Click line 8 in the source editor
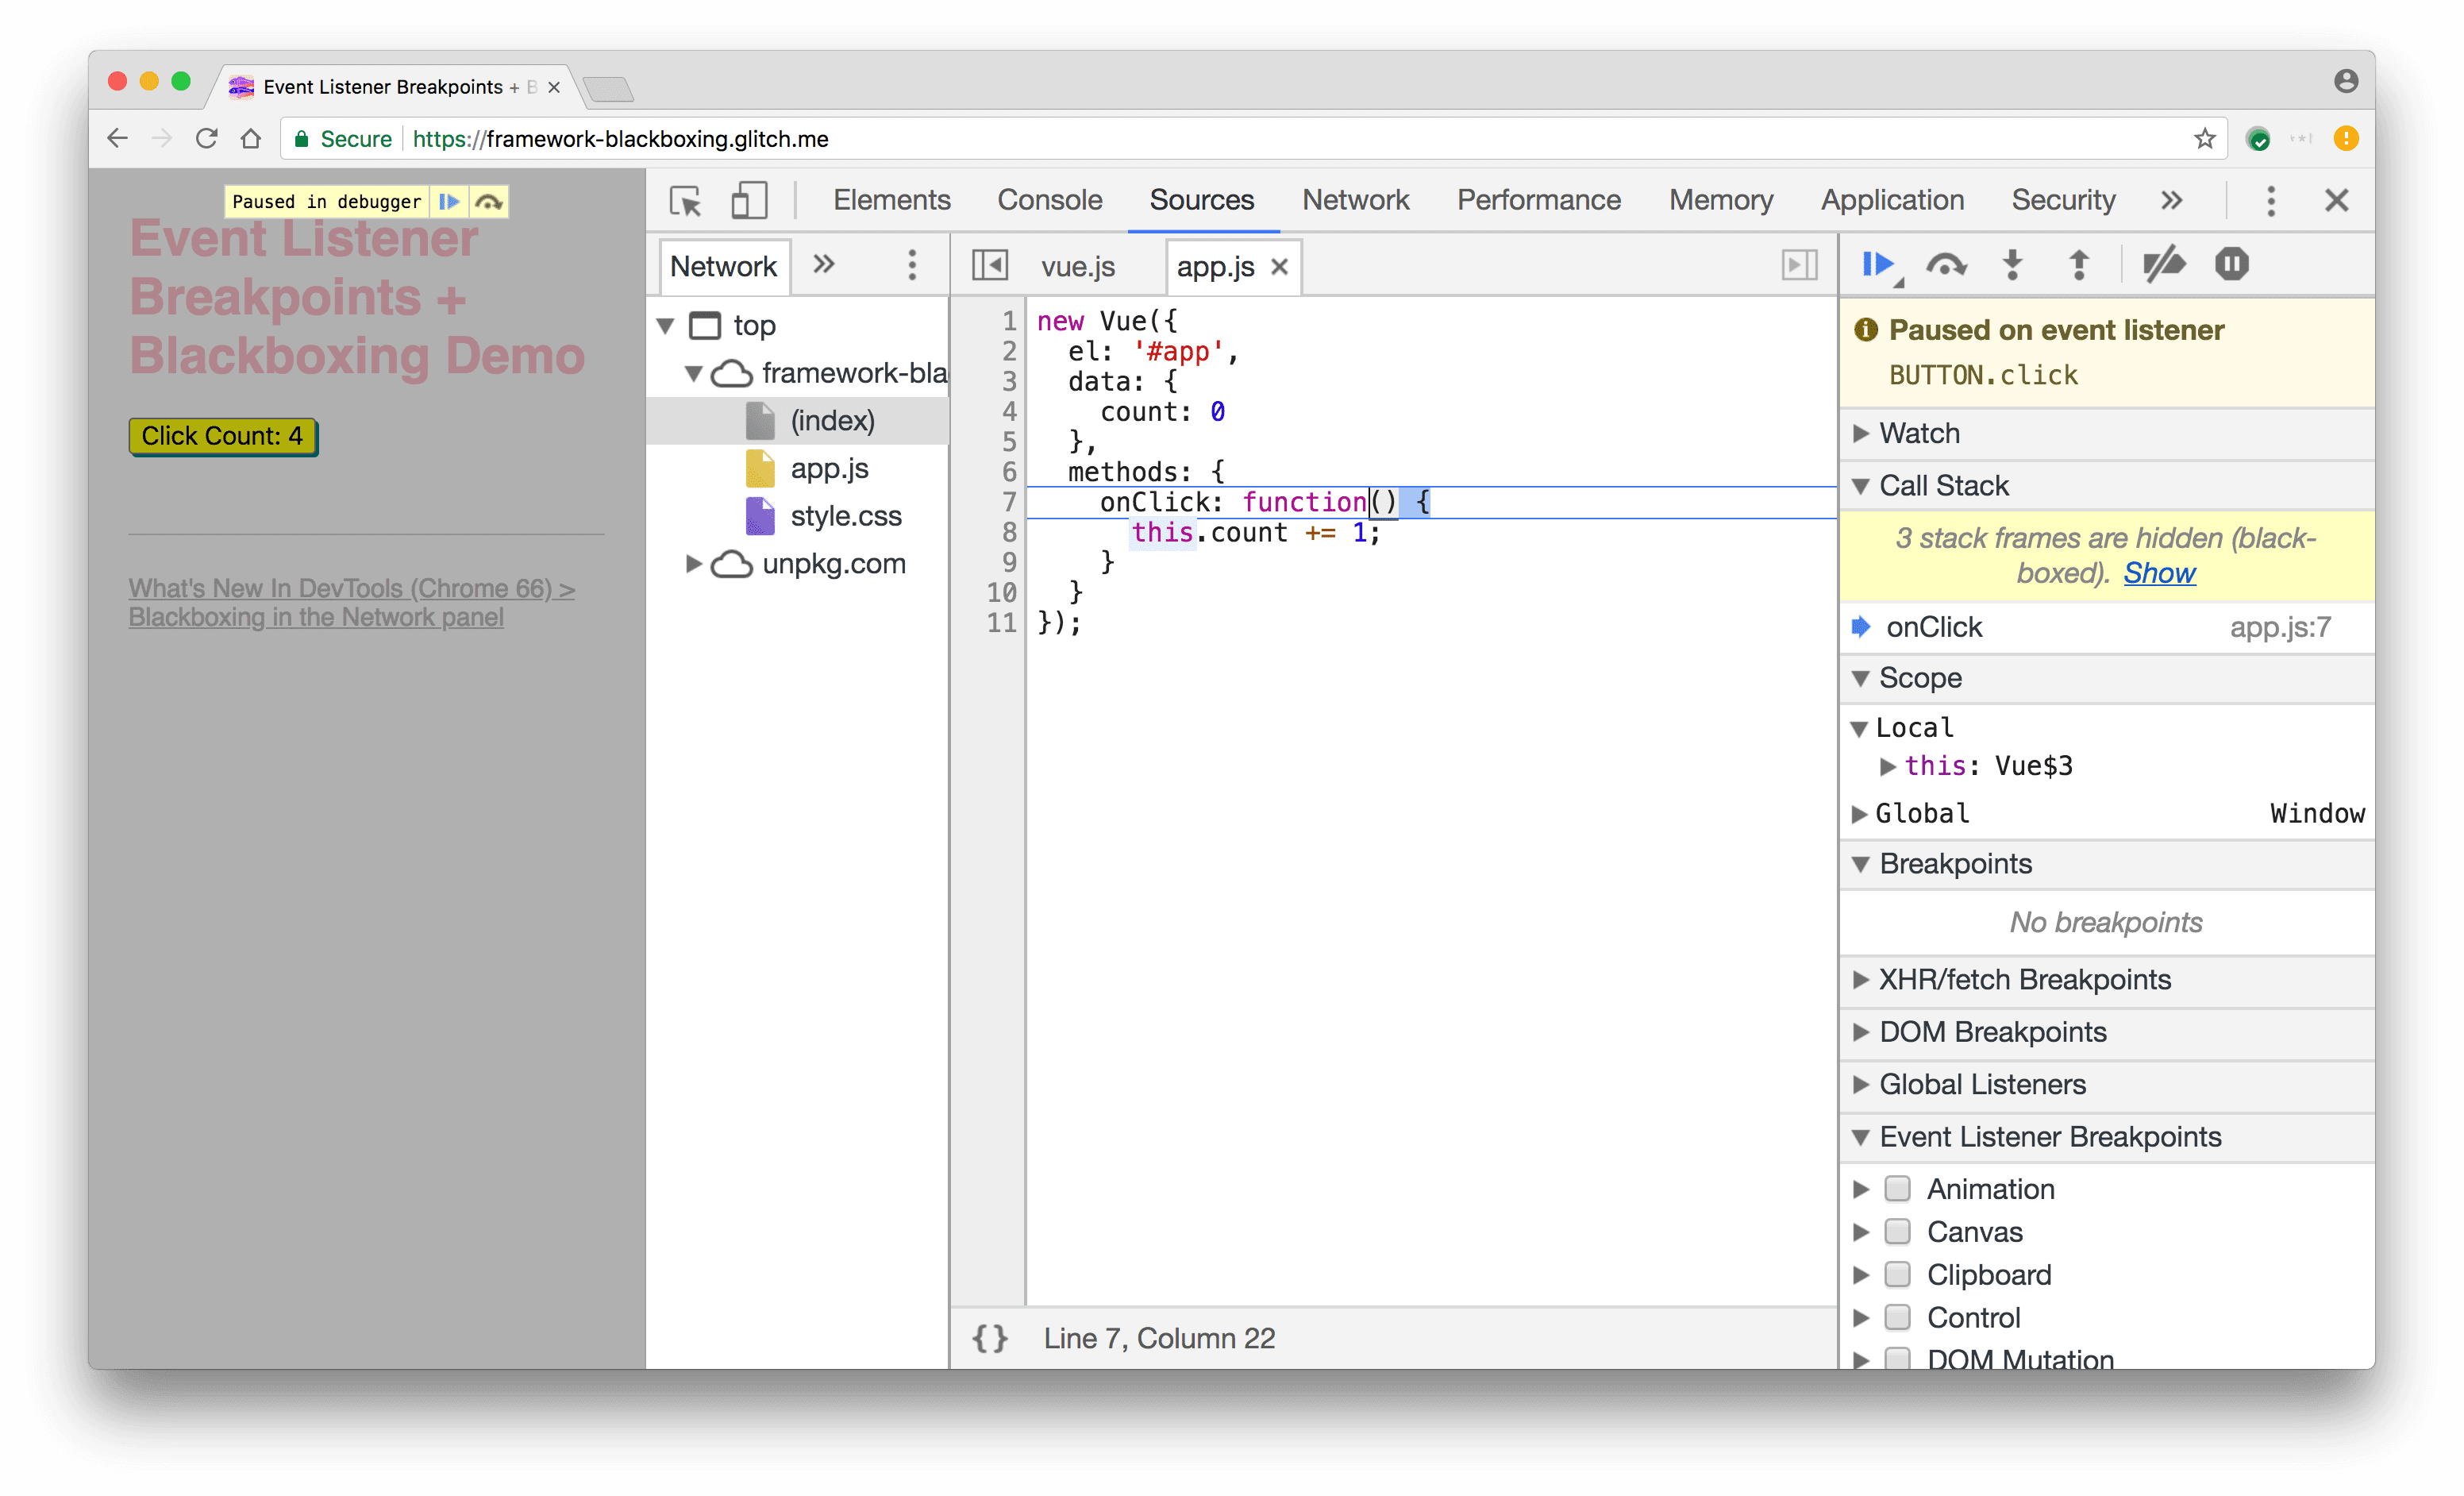The image size is (2464, 1496). tap(1251, 531)
